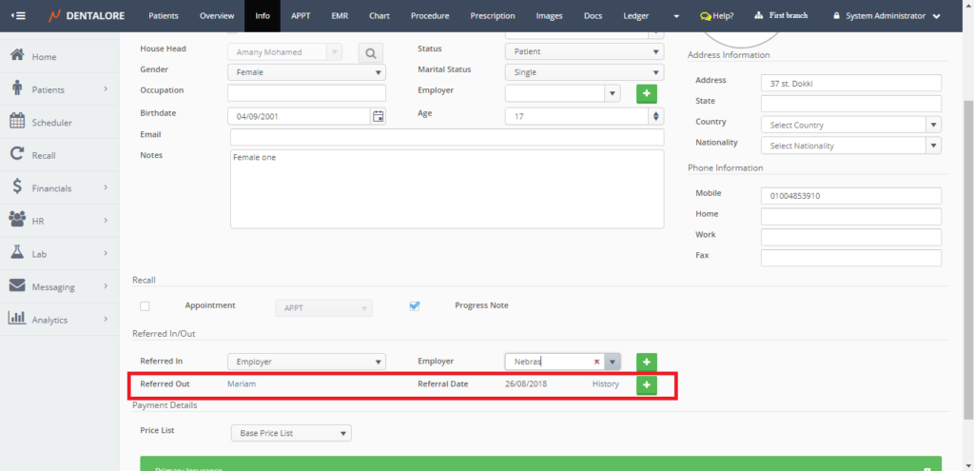974x471 pixels.
Task: Open Messaging from the sidebar
Action: click(x=54, y=286)
